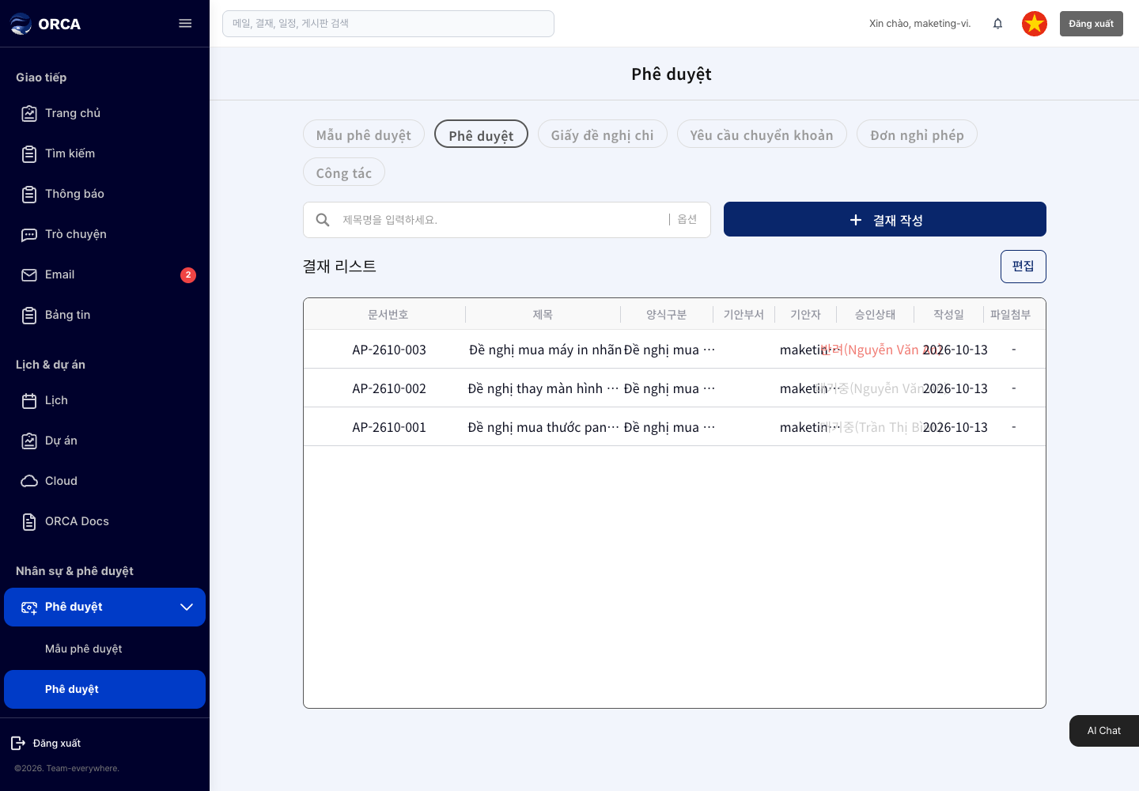Screen dimensions: 1139x791
Task: Click the magnifier icon in list search
Action: 323,220
